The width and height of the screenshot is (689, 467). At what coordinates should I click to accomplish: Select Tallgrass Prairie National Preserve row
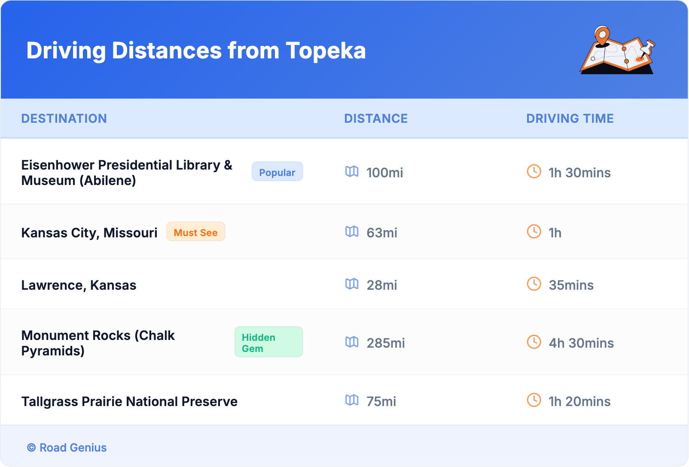129,401
